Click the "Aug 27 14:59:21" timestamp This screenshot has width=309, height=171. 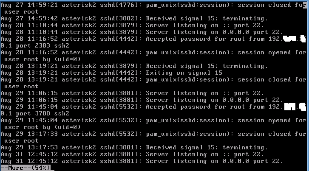coord(28,5)
